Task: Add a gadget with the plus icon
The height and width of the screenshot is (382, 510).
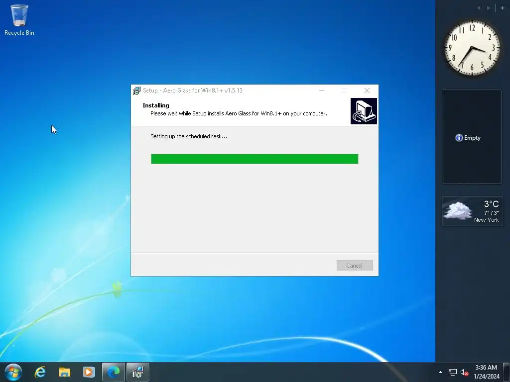Action: [x=502, y=8]
